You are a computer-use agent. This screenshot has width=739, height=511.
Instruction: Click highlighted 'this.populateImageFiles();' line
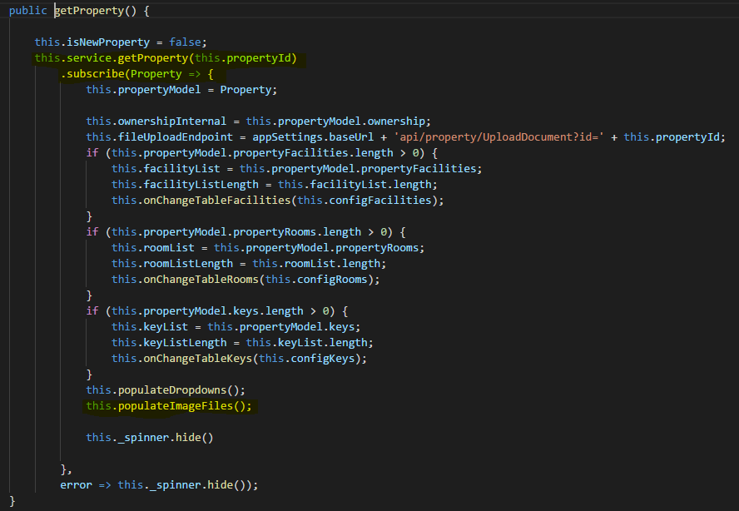[x=169, y=406]
